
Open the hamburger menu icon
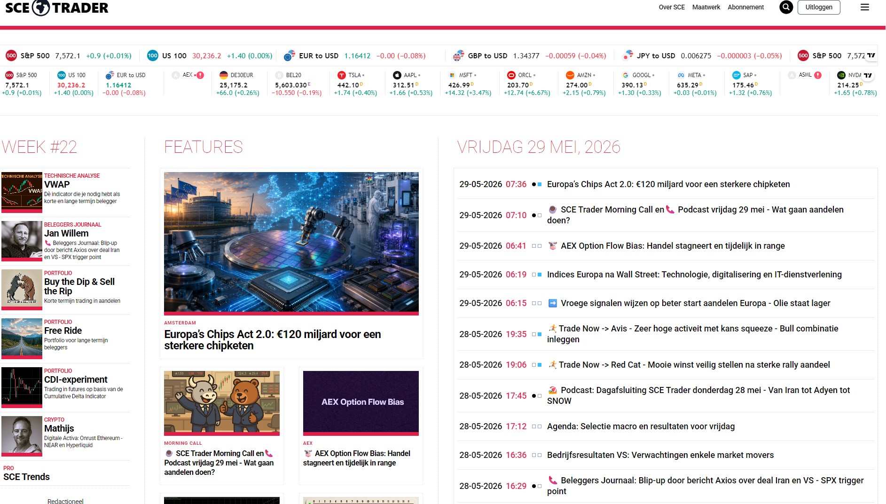coord(864,7)
